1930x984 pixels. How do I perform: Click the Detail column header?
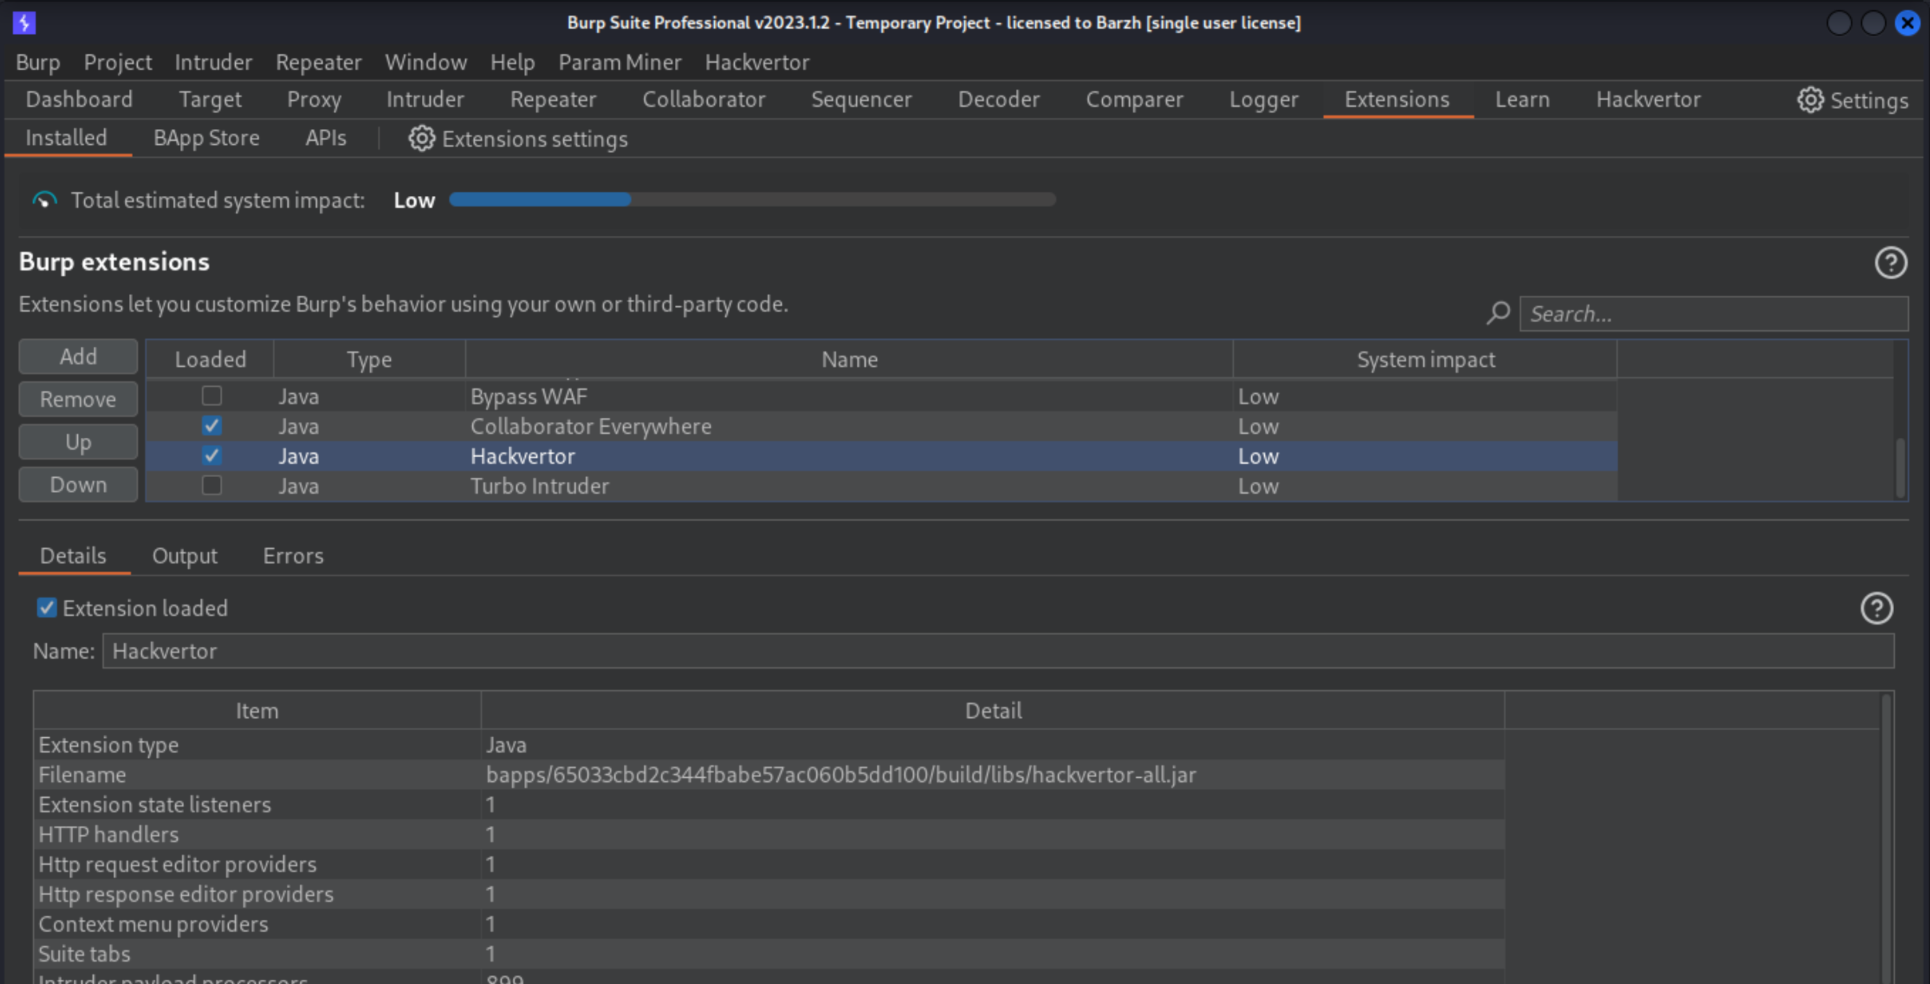(x=993, y=710)
